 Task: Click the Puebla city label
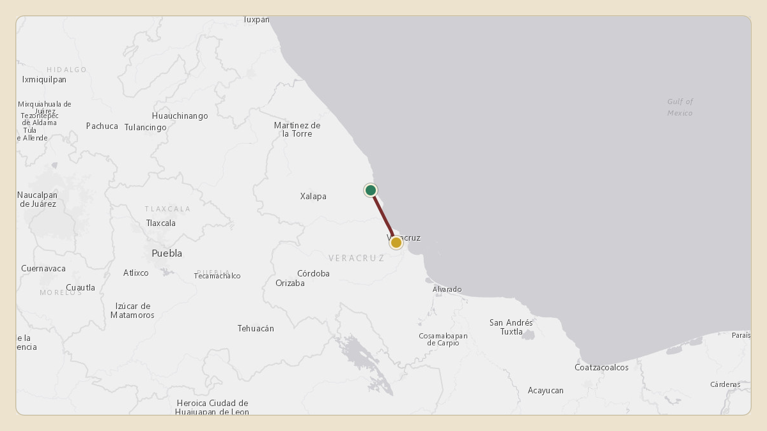[167, 253]
